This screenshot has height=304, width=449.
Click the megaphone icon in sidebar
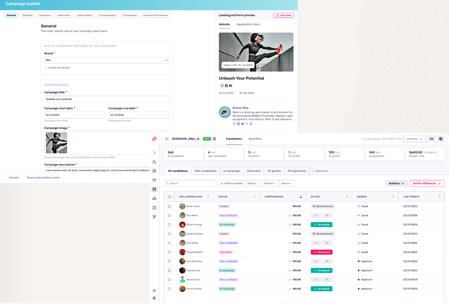point(154,291)
